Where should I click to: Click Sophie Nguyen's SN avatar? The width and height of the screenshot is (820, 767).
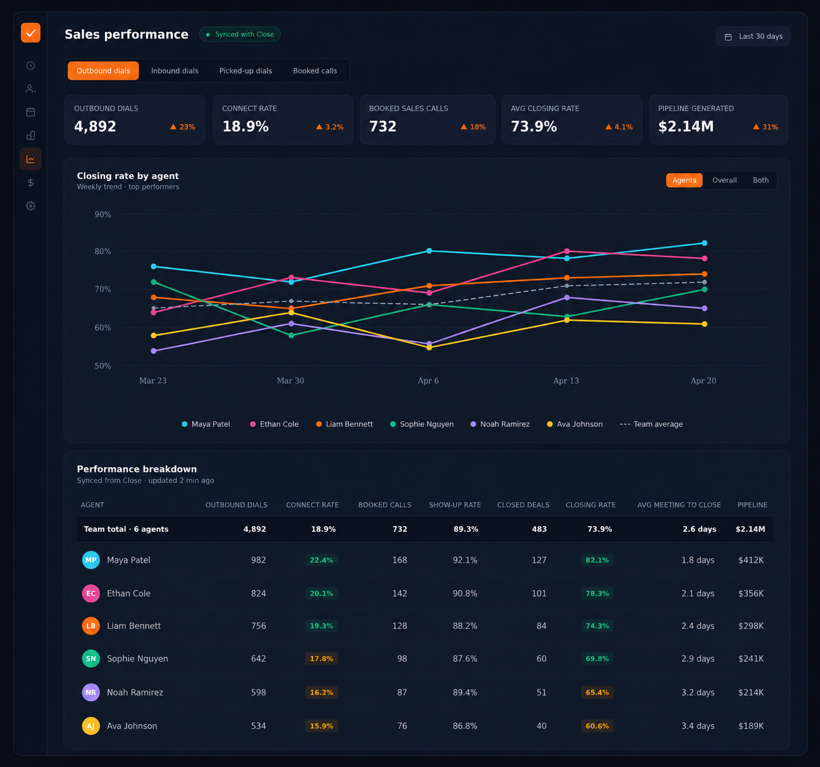[x=91, y=658]
